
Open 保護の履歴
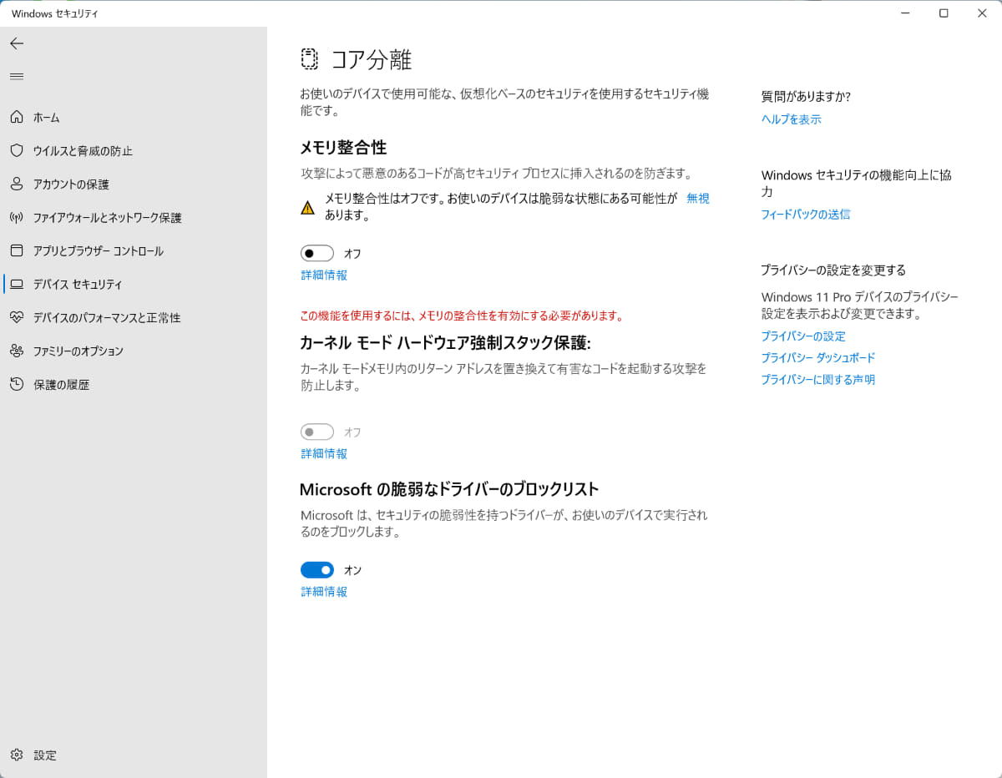coord(58,384)
